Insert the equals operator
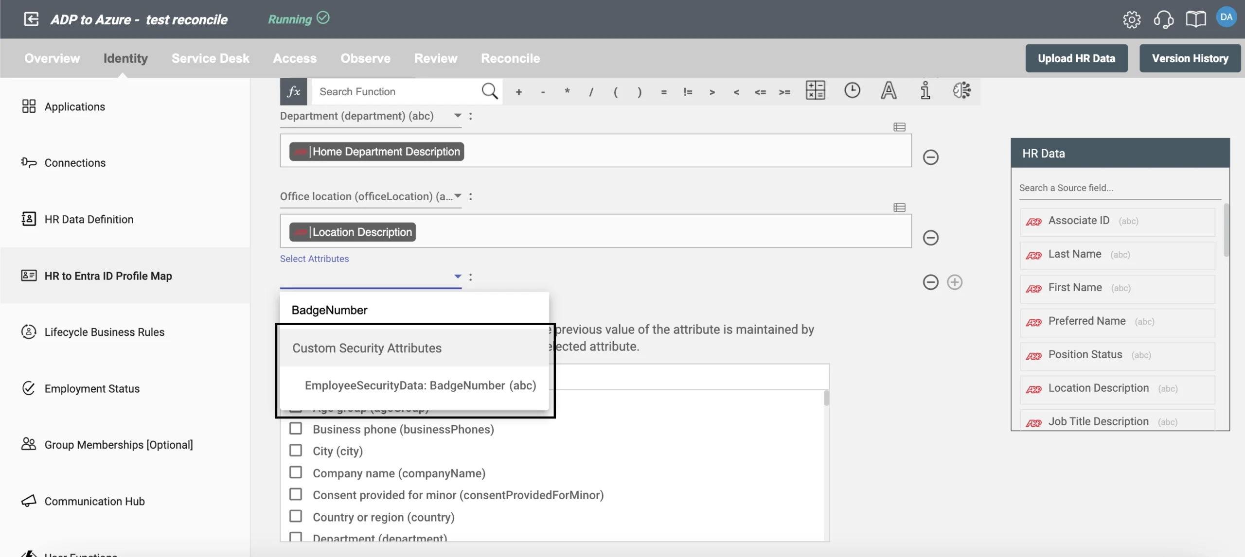 click(663, 92)
